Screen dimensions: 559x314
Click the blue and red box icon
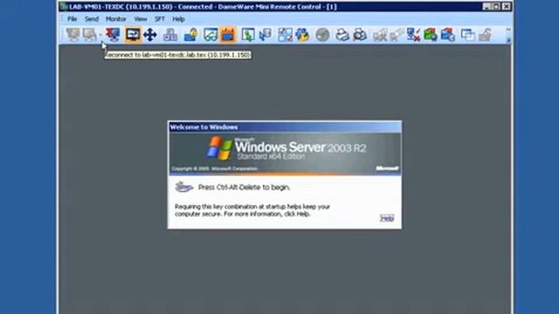[448, 35]
